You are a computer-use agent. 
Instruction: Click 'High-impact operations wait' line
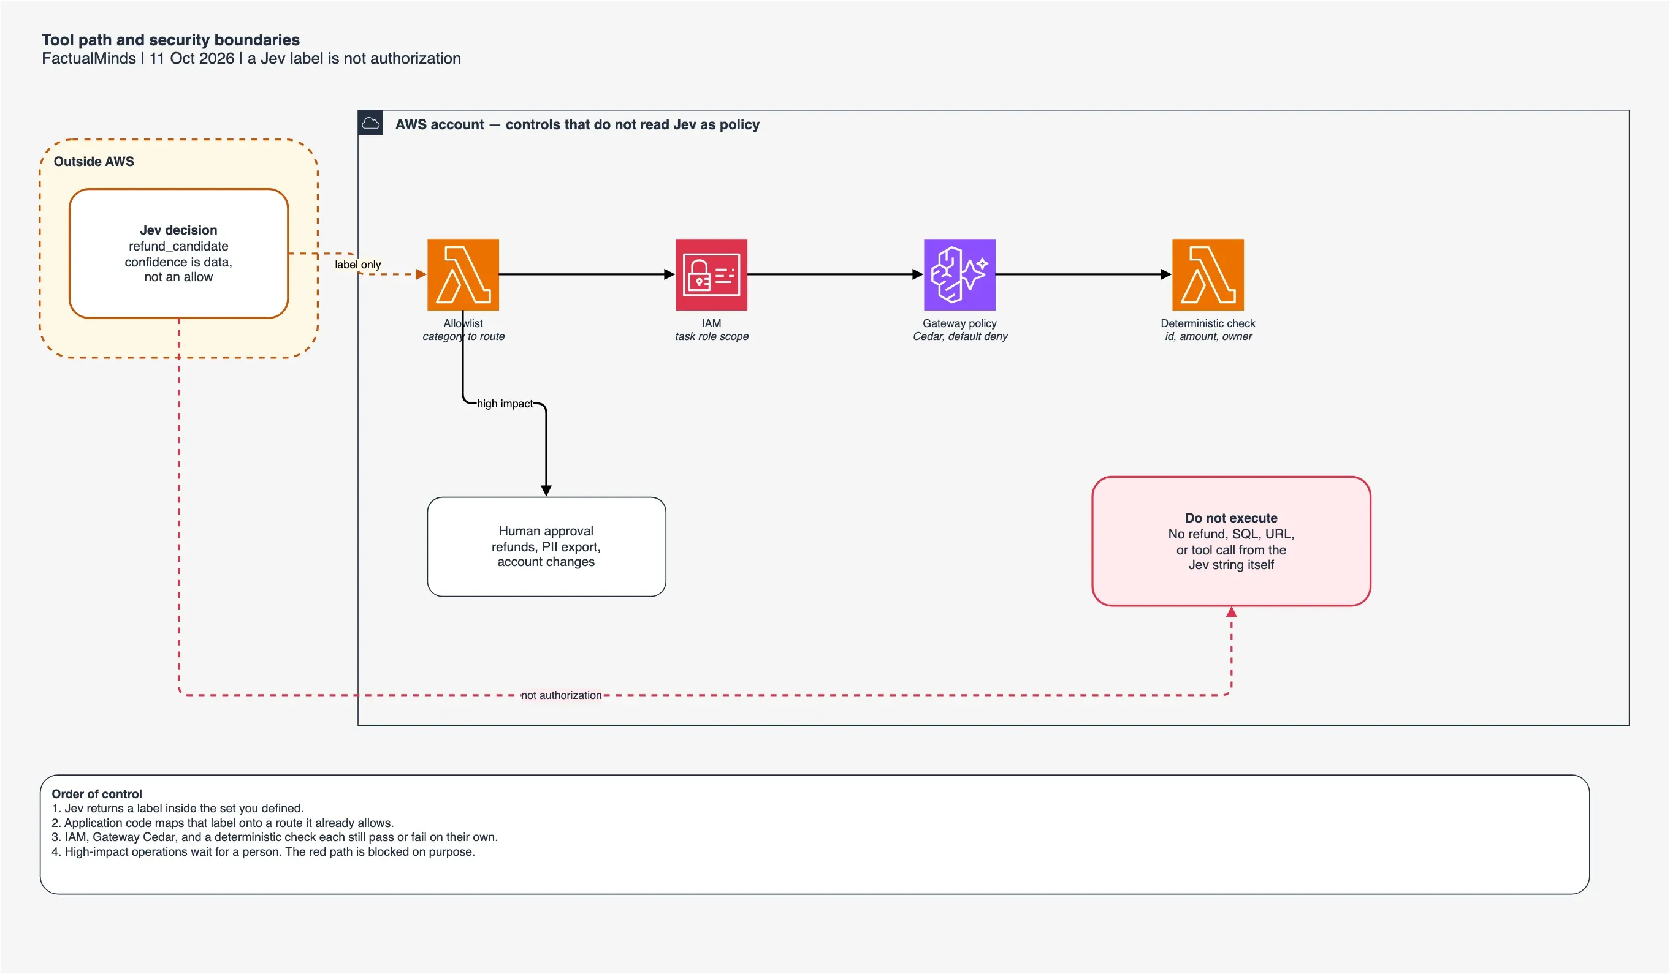[262, 851]
